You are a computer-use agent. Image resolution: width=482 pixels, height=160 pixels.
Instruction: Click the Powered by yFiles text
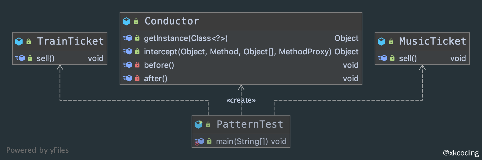38,150
